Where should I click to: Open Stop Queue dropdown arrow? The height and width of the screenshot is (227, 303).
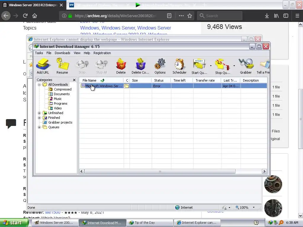point(234,66)
